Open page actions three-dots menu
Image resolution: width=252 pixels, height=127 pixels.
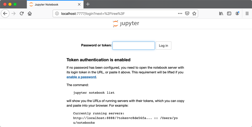180,14
